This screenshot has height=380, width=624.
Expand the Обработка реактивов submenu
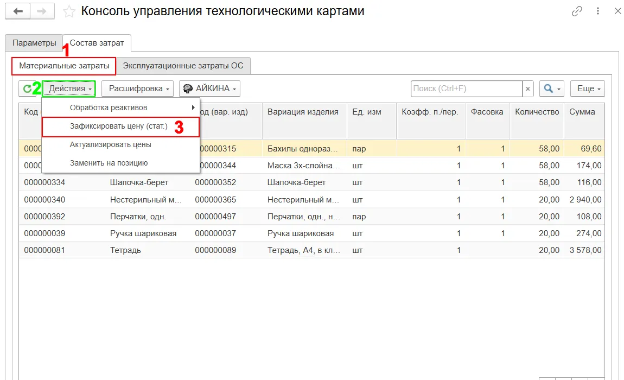120,107
